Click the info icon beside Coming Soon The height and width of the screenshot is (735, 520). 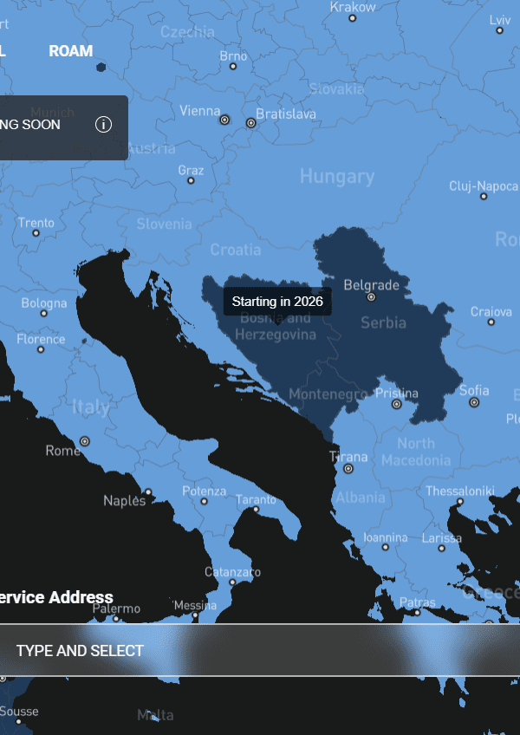click(103, 124)
